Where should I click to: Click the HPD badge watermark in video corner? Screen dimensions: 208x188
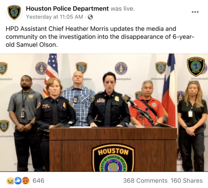tap(196, 67)
